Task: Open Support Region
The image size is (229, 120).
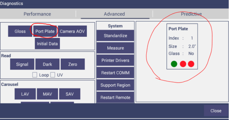Action: 115,85
